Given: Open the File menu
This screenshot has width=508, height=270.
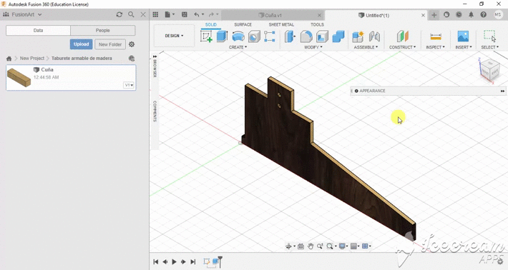Looking at the screenshot, I should [x=170, y=14].
